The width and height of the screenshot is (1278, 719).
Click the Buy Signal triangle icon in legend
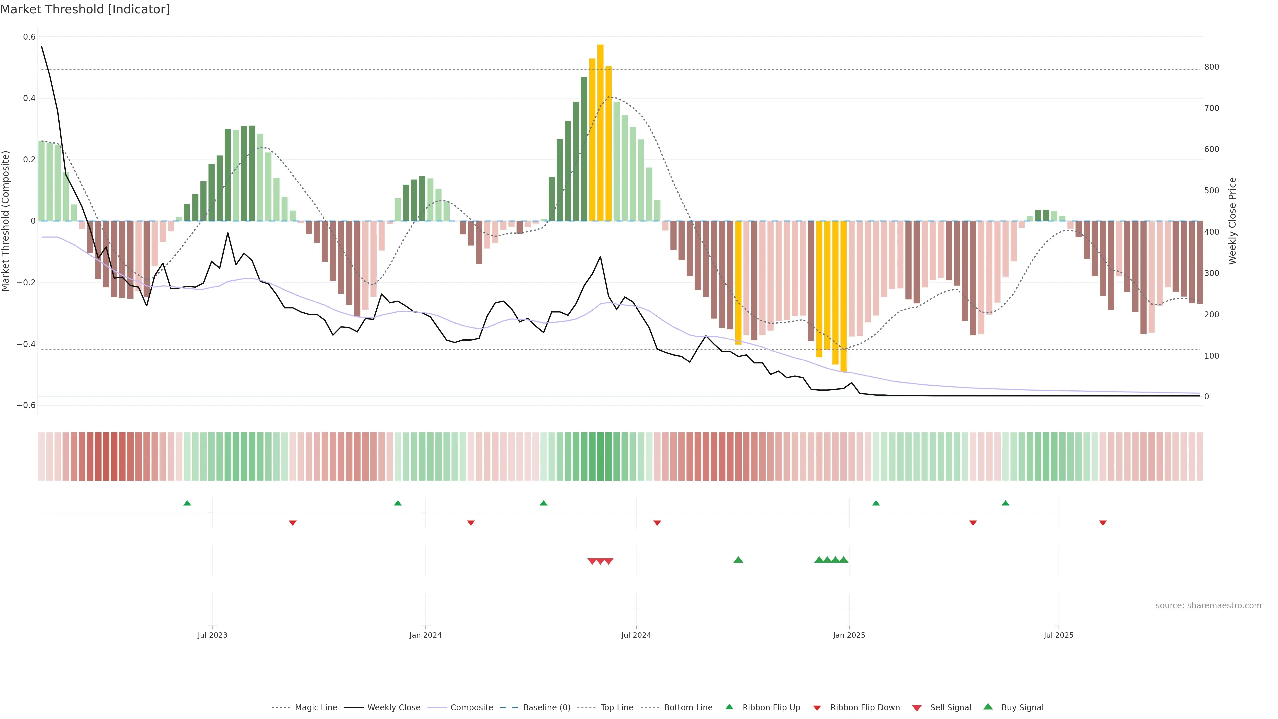988,707
